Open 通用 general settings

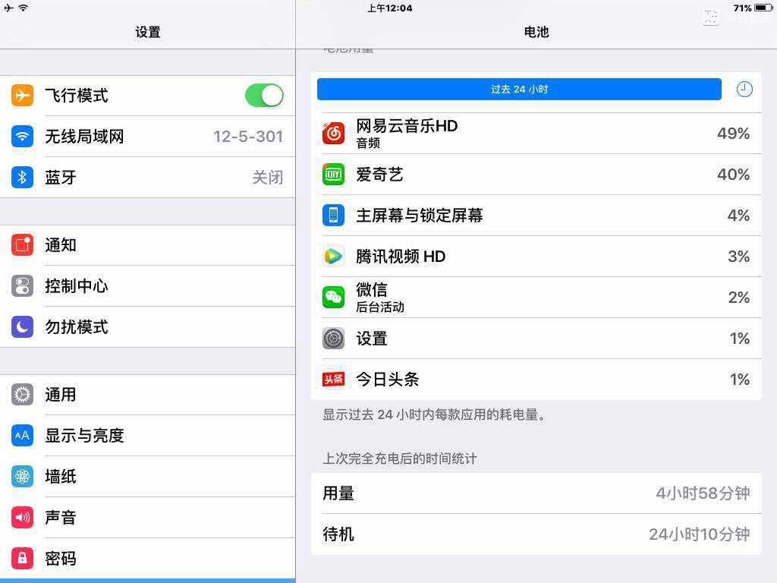click(148, 395)
